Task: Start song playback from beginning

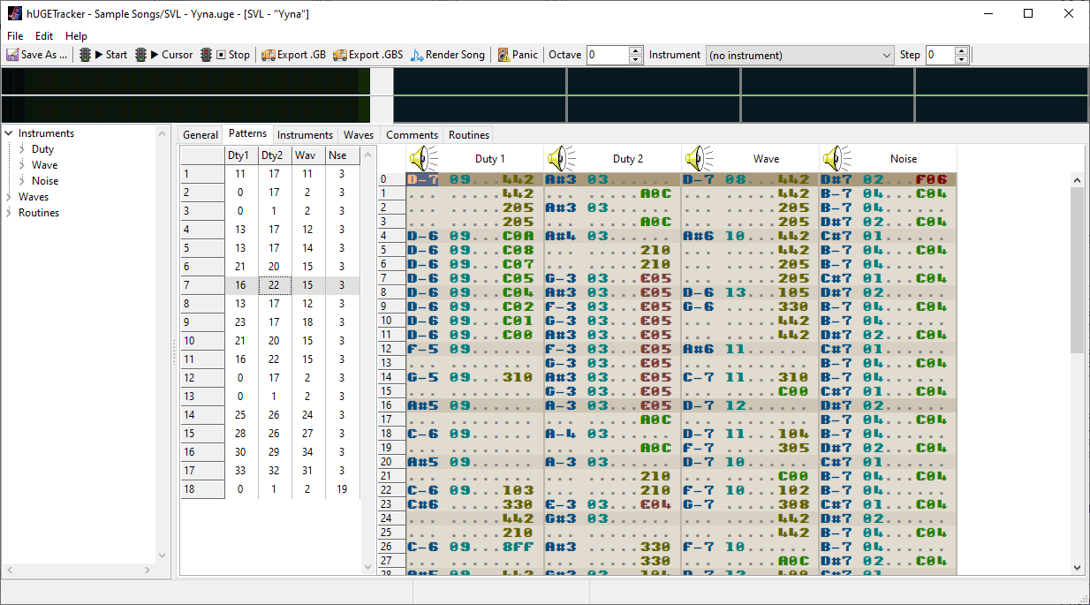Action: 103,55
